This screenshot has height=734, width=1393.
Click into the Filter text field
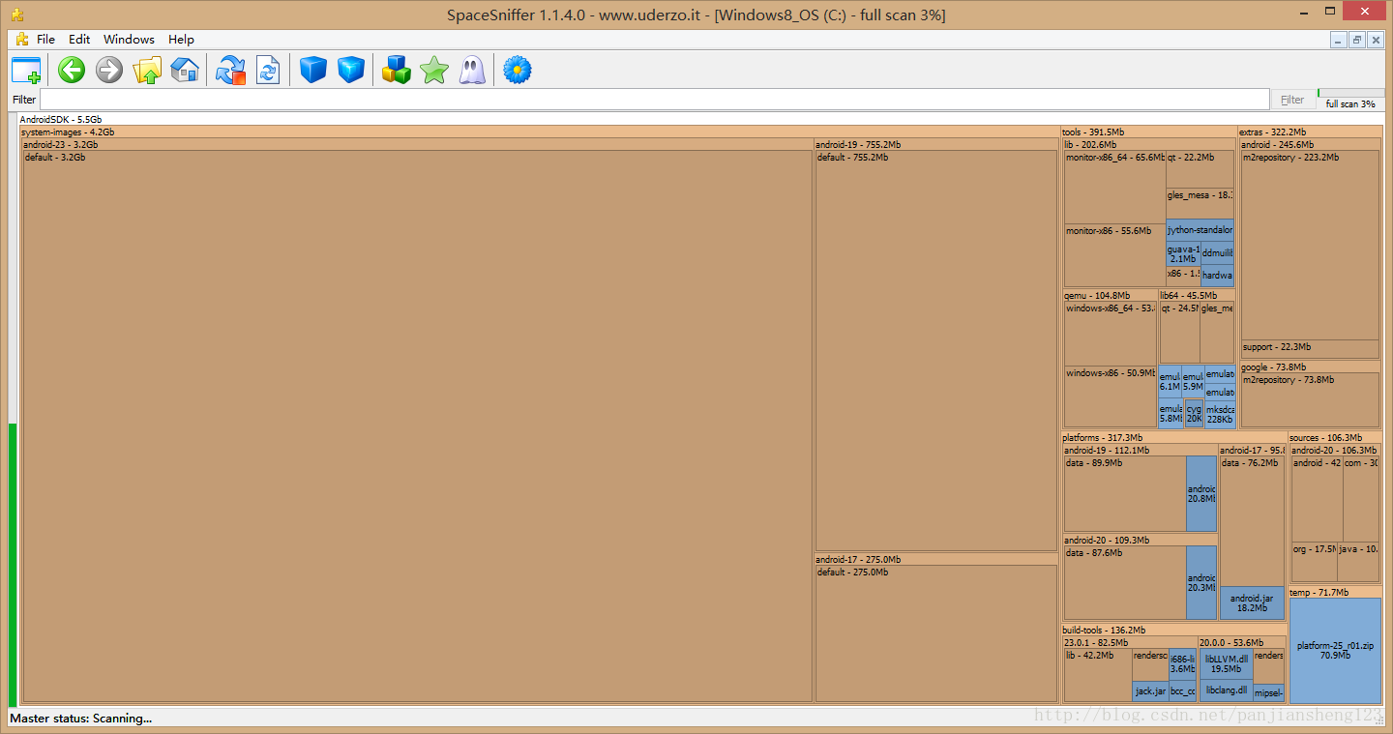[x=655, y=100]
